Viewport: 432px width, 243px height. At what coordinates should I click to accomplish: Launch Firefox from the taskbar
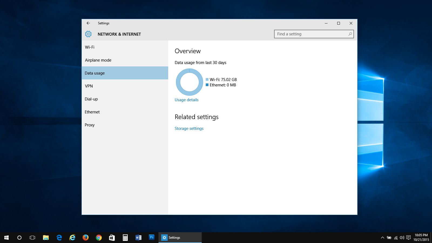86,238
